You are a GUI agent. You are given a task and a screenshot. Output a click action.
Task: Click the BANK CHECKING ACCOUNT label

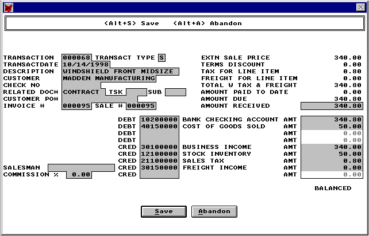230,120
